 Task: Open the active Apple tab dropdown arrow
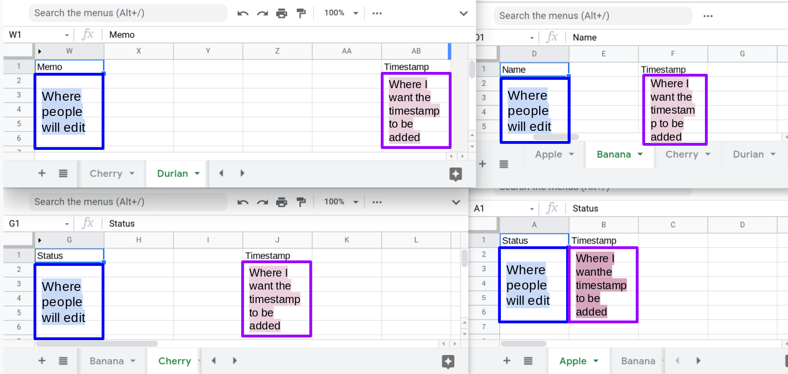click(x=596, y=361)
